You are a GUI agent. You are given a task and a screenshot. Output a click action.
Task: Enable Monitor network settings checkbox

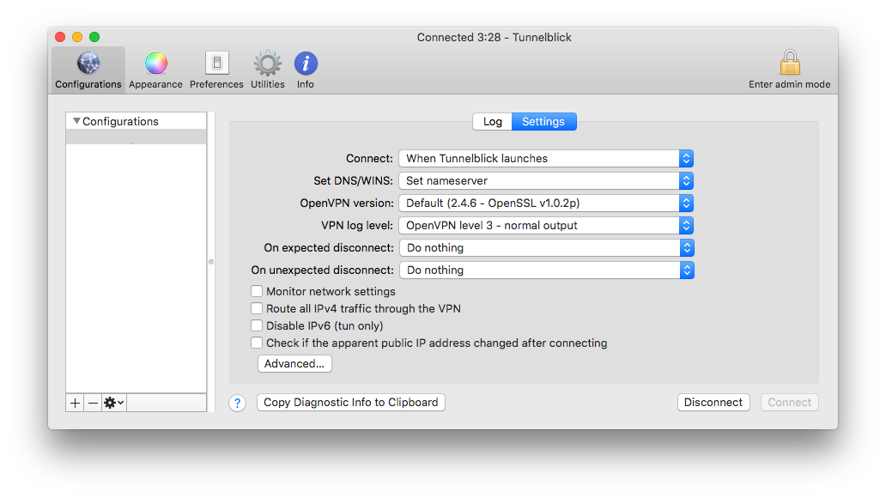[x=257, y=291]
